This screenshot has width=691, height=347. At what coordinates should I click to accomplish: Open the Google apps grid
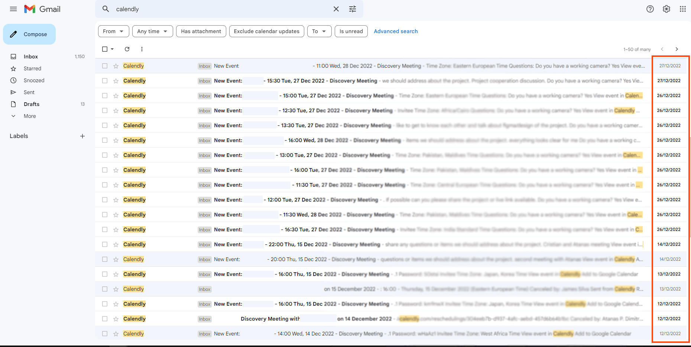tap(682, 9)
